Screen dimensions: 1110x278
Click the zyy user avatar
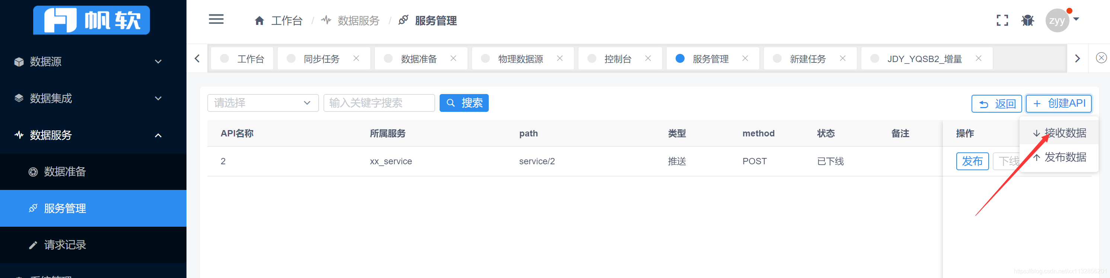coord(1057,20)
